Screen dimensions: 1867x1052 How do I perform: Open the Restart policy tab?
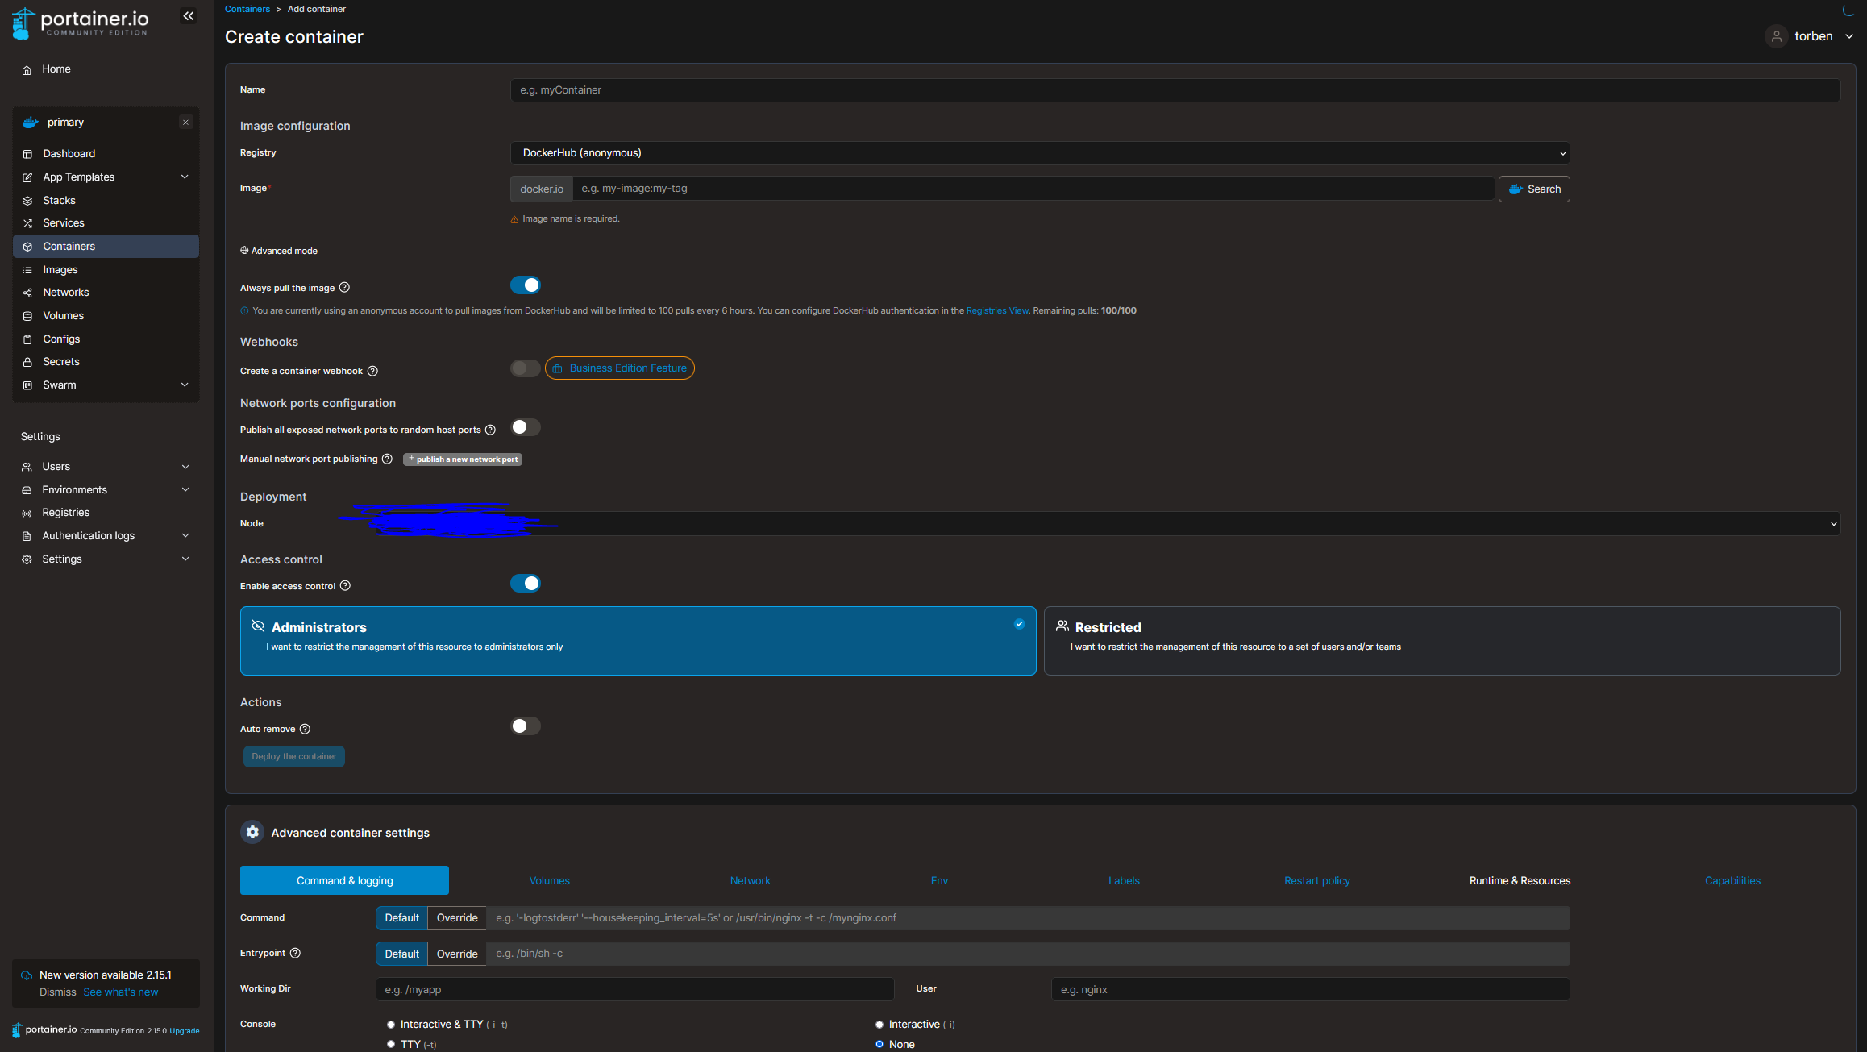(x=1316, y=881)
